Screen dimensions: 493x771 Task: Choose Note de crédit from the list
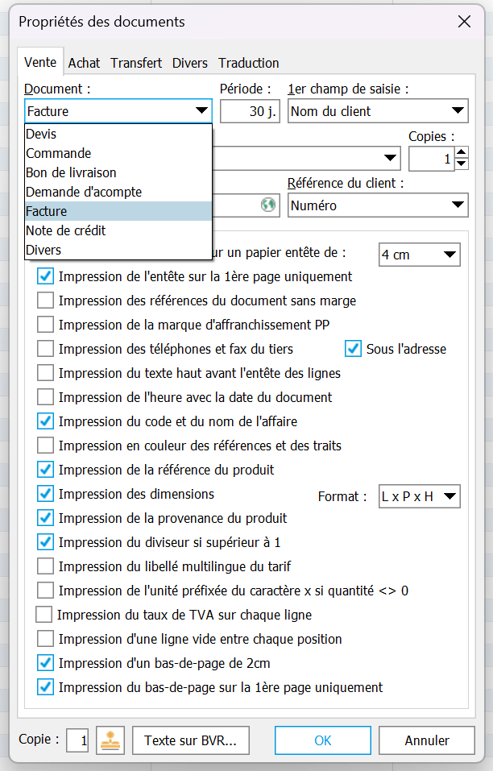pos(66,230)
